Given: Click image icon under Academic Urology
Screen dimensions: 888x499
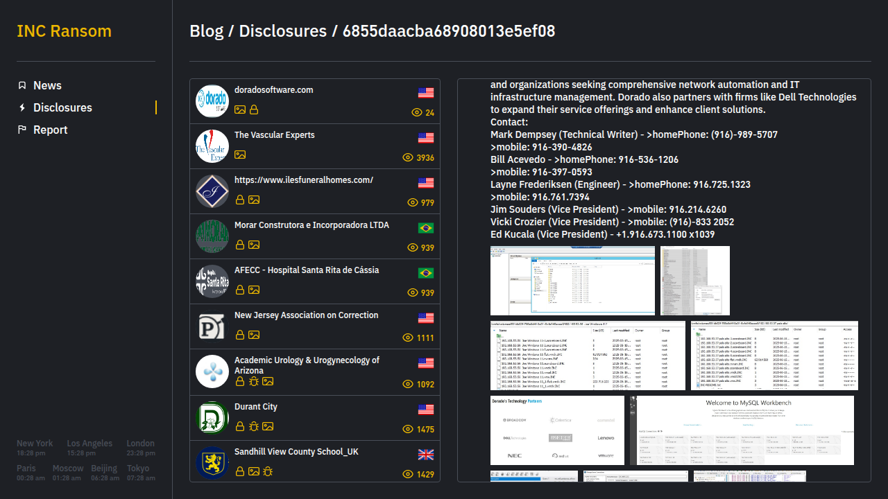Looking at the screenshot, I should (268, 381).
